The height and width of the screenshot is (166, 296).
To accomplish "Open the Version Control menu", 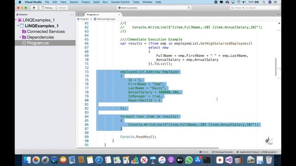I will [120, 2].
